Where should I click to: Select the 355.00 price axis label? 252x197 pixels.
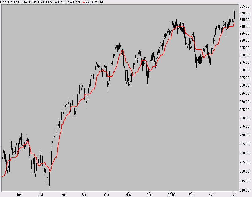244,6
